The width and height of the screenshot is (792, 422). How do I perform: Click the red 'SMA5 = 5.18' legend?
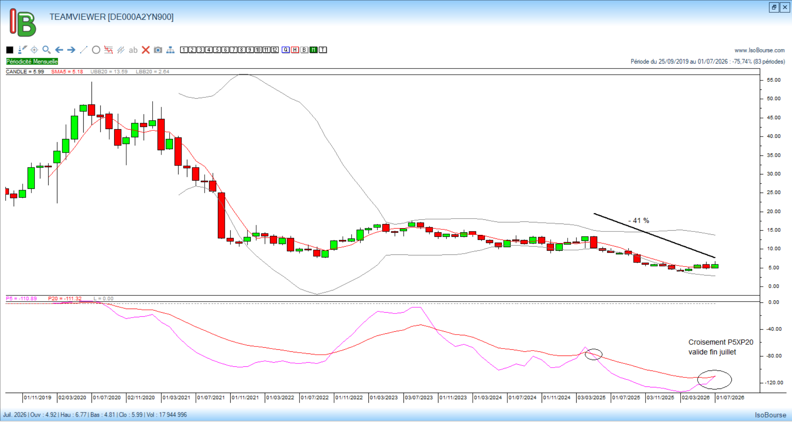point(67,72)
